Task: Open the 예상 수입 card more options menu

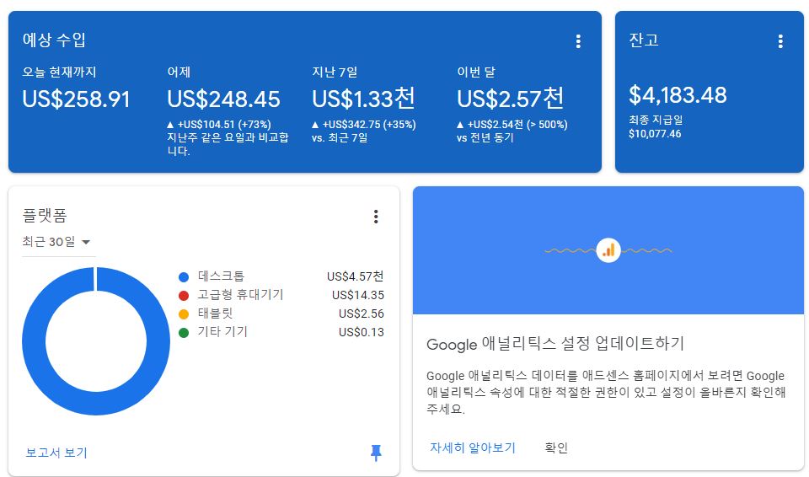Action: click(x=578, y=41)
